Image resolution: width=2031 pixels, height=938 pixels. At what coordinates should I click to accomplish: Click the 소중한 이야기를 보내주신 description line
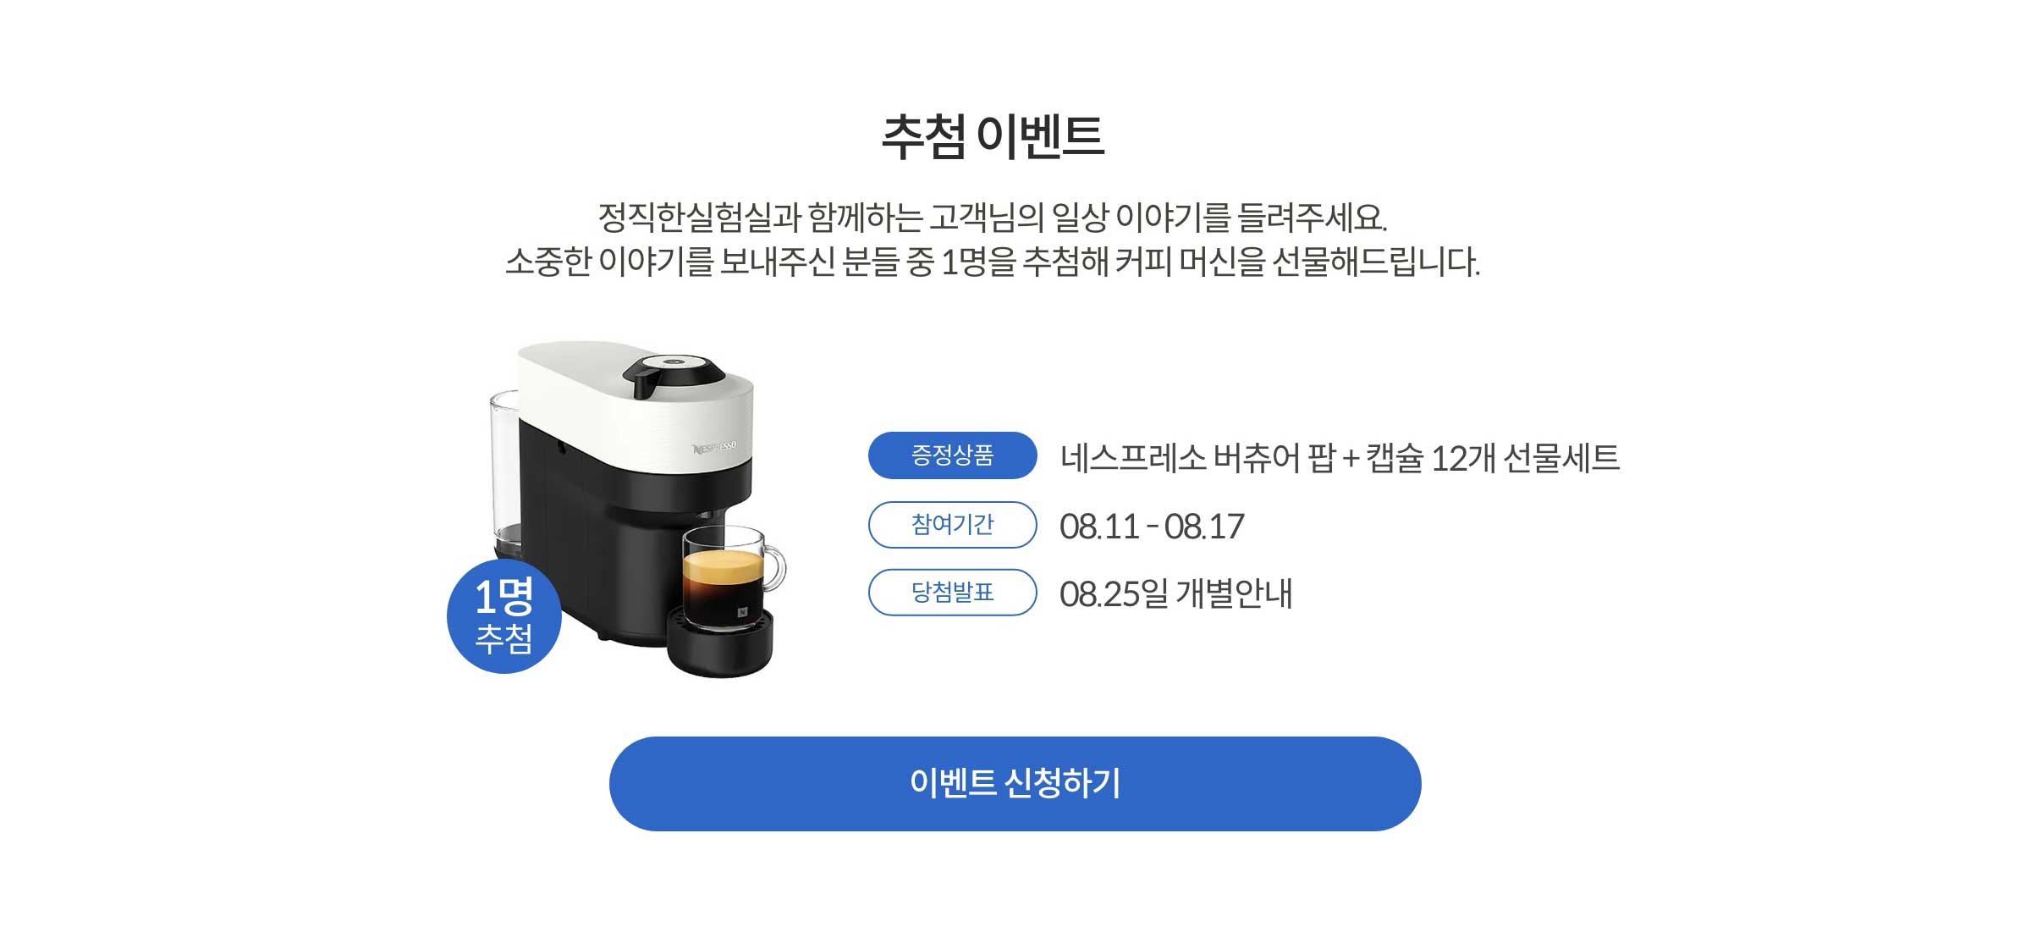993,262
